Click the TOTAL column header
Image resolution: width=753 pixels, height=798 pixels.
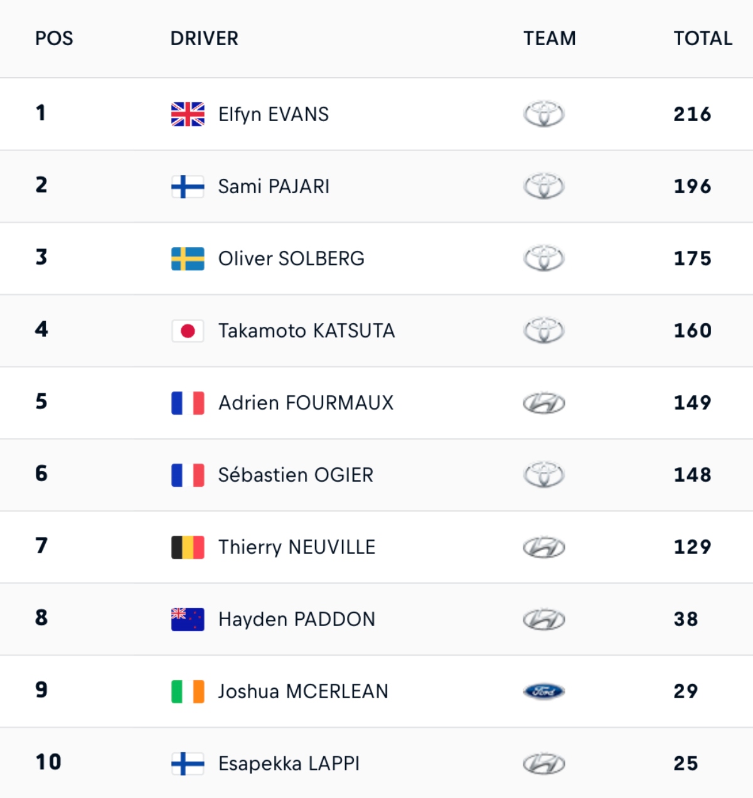703,38
